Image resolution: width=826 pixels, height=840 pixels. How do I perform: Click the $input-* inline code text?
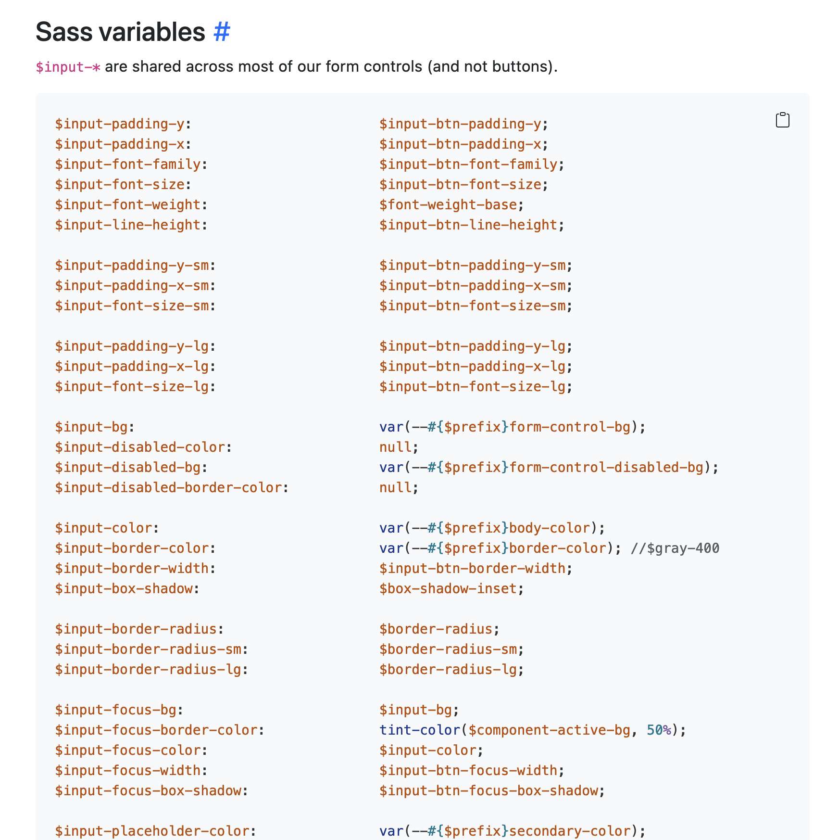[x=68, y=67]
